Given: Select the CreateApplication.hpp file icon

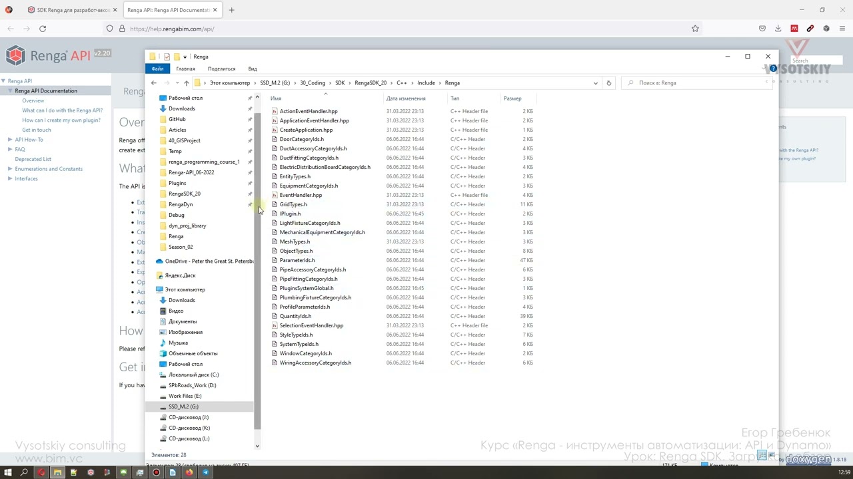Looking at the screenshot, I should [275, 130].
